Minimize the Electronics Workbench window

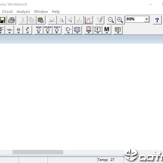pos(150,5)
